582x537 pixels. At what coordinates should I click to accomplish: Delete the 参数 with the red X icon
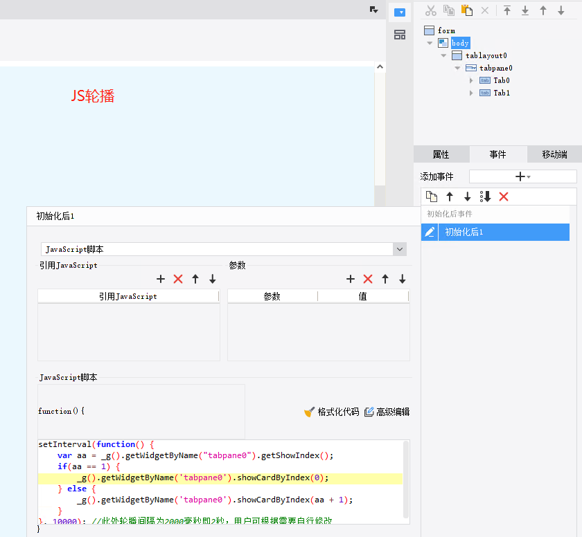pyautogui.click(x=368, y=279)
